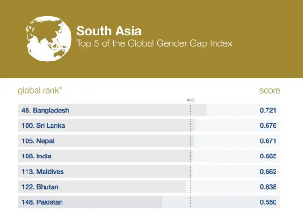The image size is (303, 217).
Task: Select the 108. India row
Action: [36, 156]
